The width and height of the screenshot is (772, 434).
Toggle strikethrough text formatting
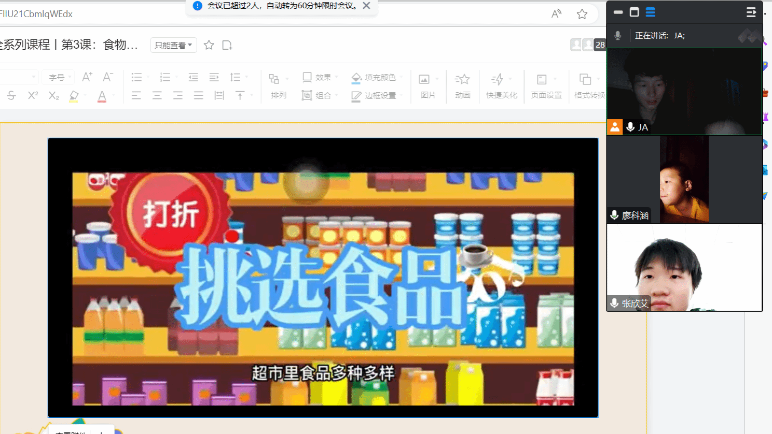(11, 95)
